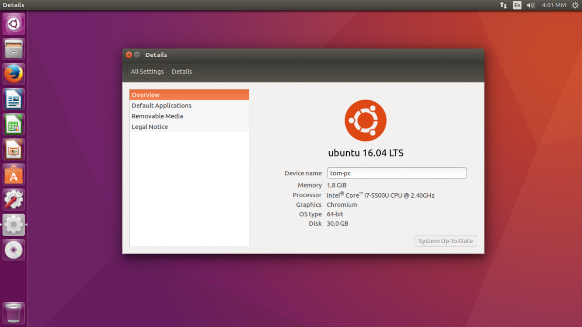The height and width of the screenshot is (327, 582).
Task: Open LibreOffice Impress presentation icon
Action: pyautogui.click(x=14, y=150)
